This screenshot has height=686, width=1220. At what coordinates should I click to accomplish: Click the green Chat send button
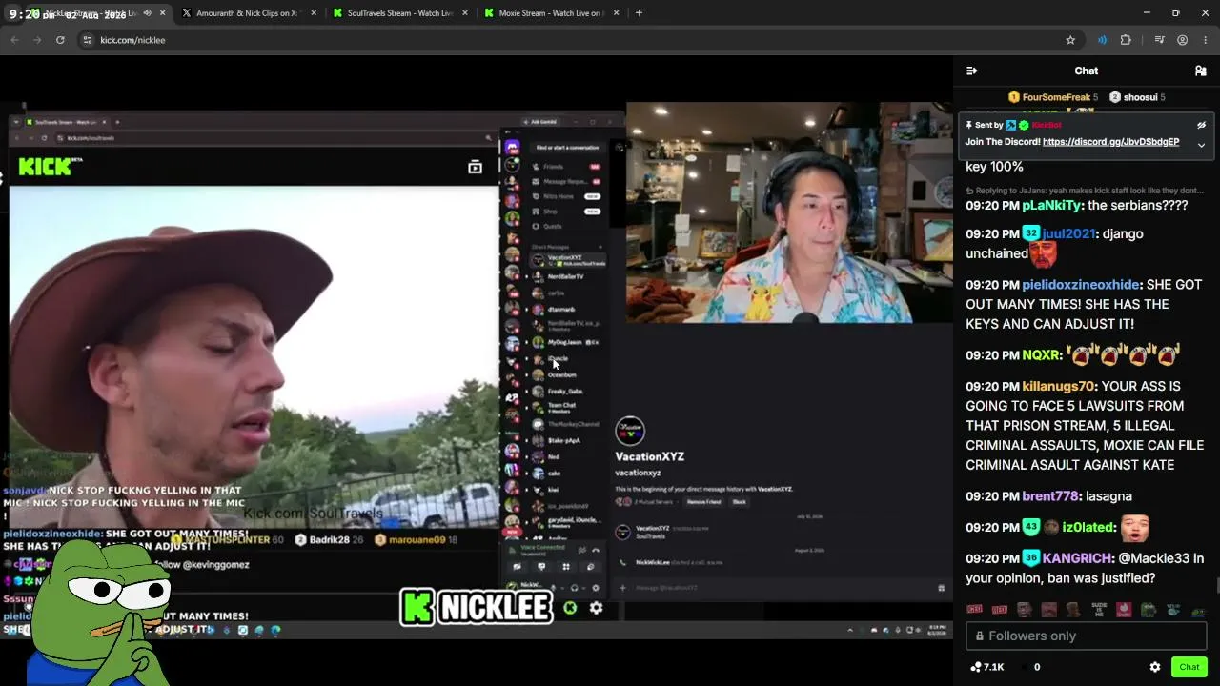point(1189,667)
